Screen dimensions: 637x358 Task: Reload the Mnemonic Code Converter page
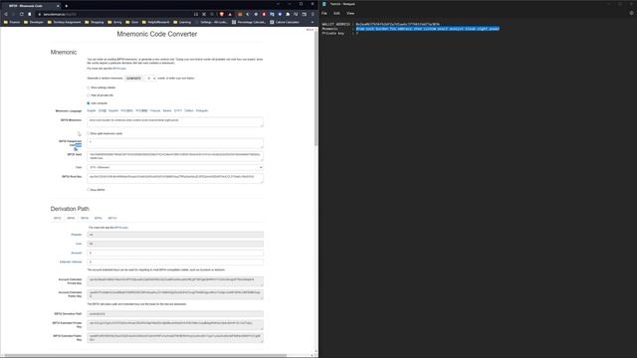(22, 14)
